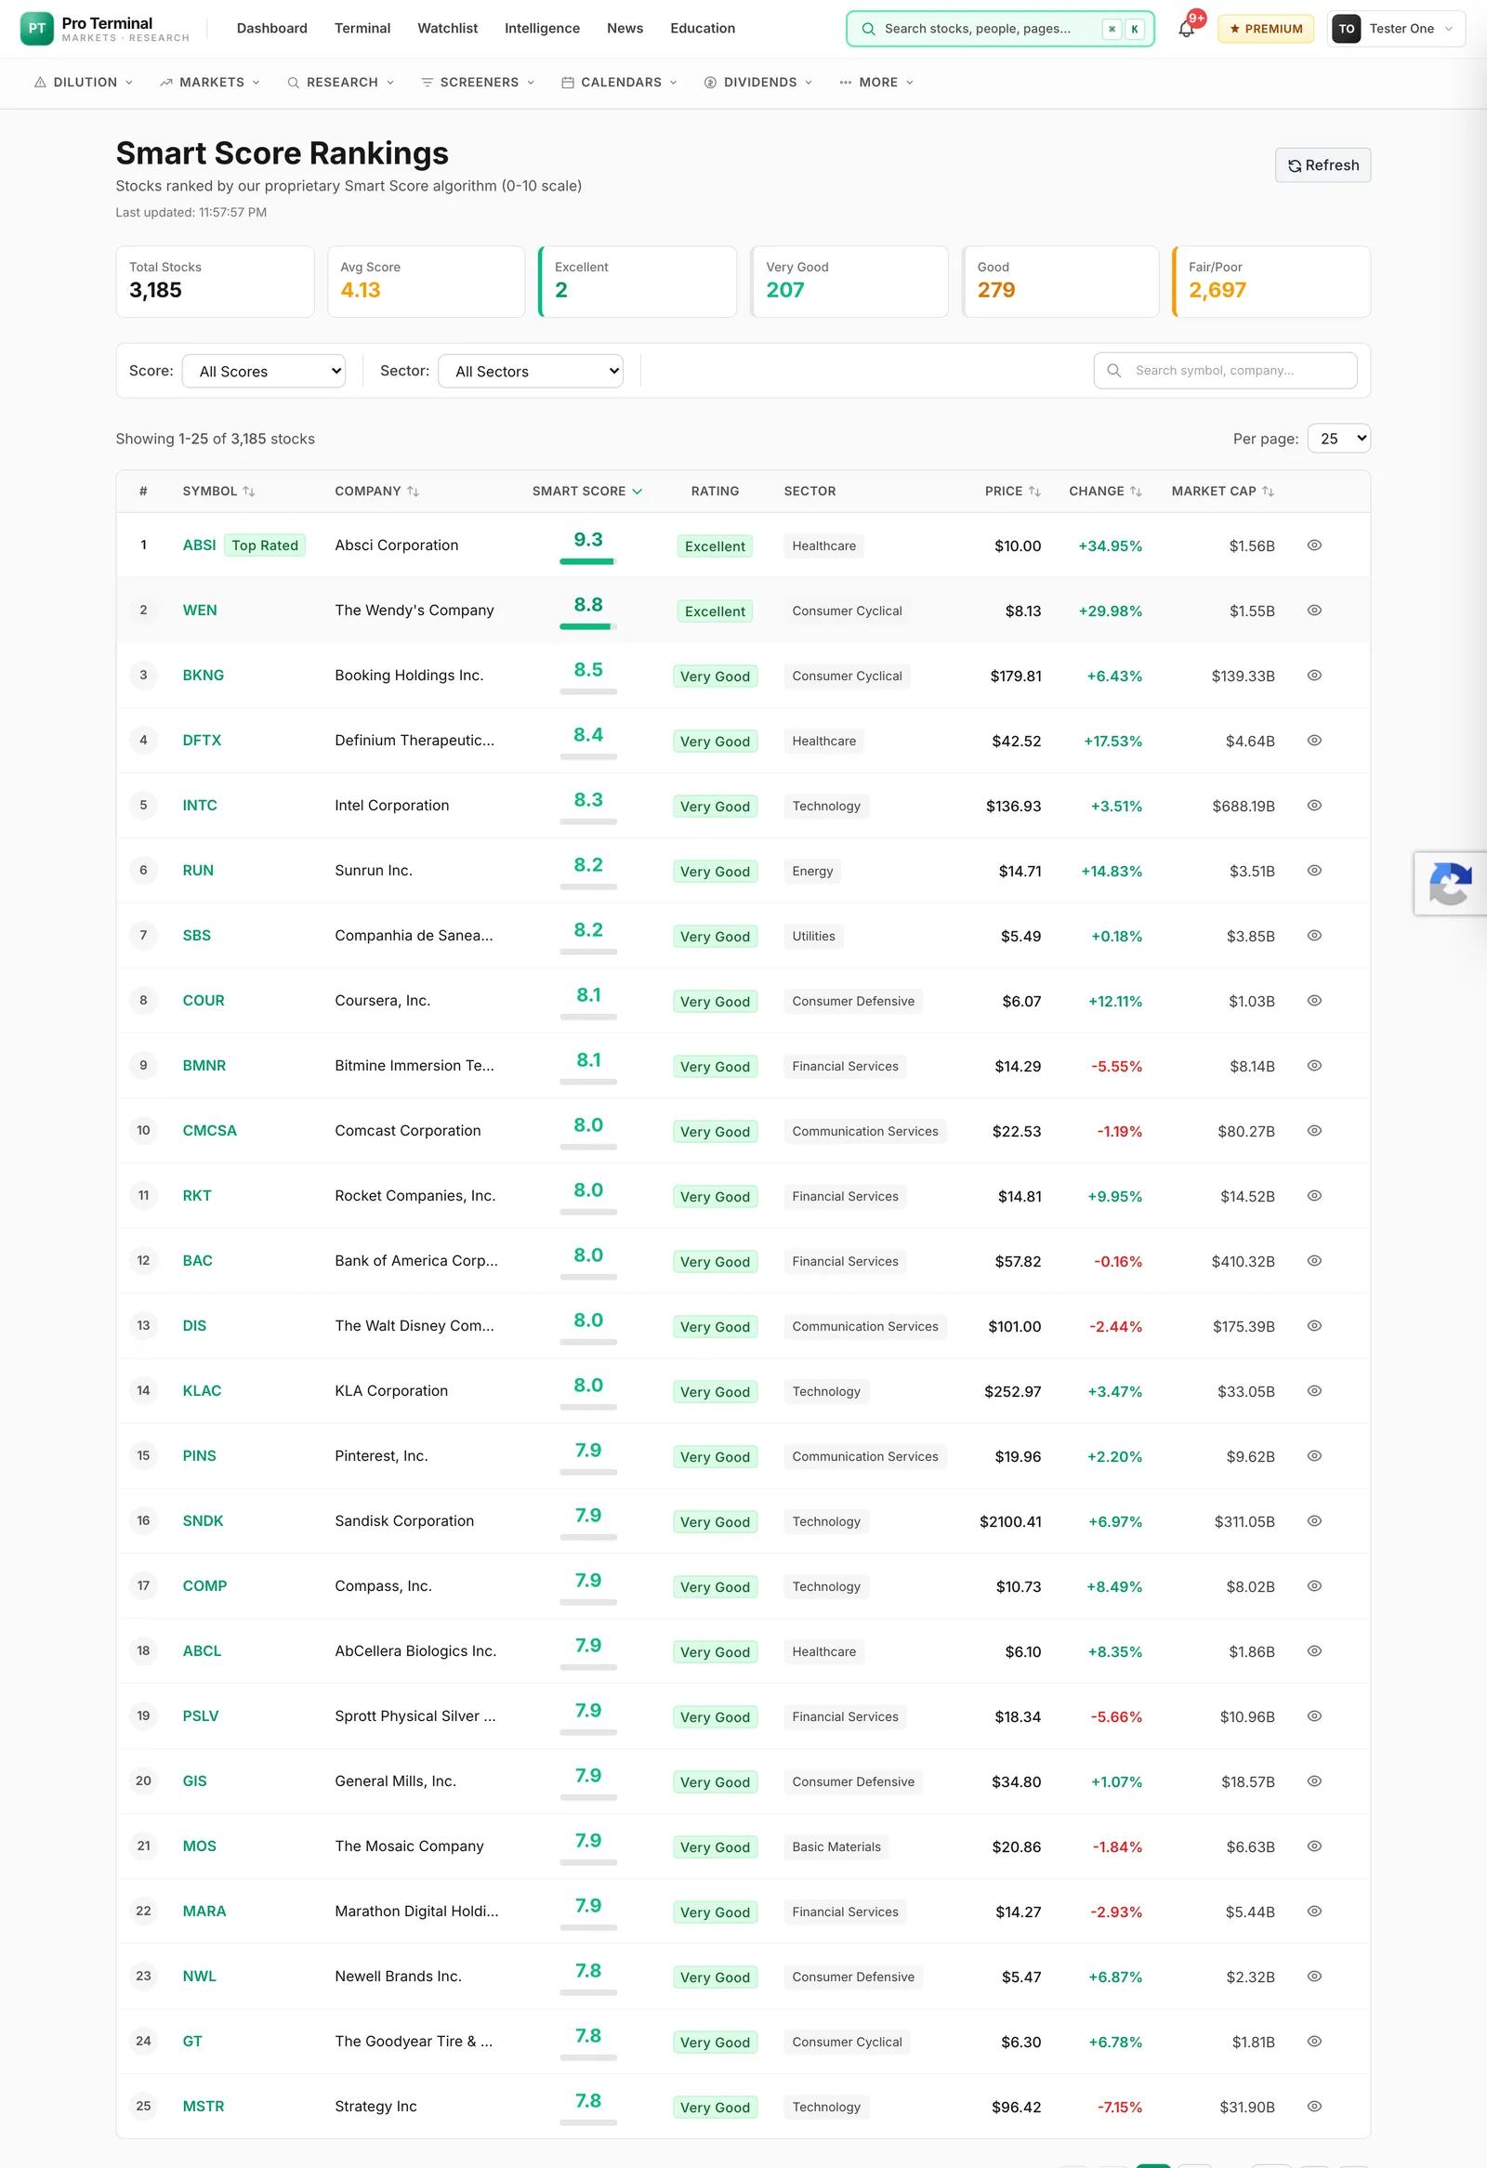1487x2168 pixels.
Task: Open the Tester One account menu
Action: click(x=1396, y=29)
